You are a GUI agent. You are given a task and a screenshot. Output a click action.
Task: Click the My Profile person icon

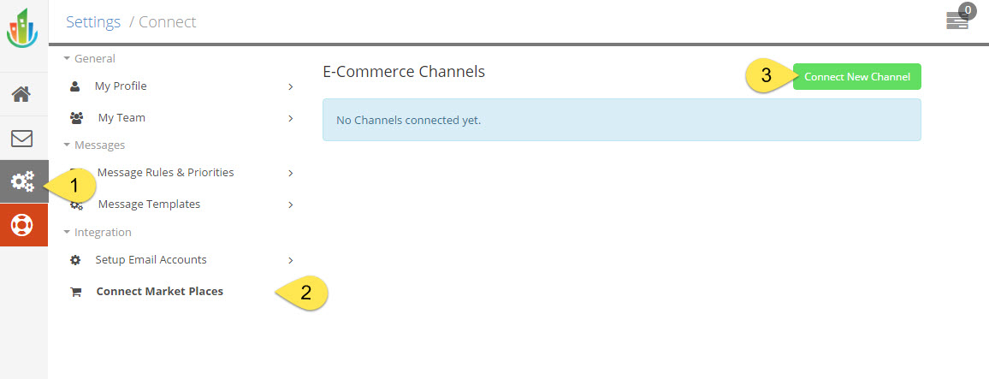[x=75, y=86]
